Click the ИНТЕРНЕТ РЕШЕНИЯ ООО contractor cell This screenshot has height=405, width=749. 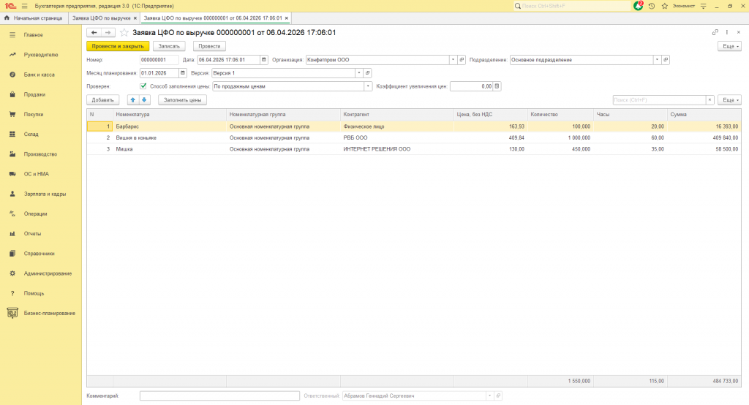397,149
